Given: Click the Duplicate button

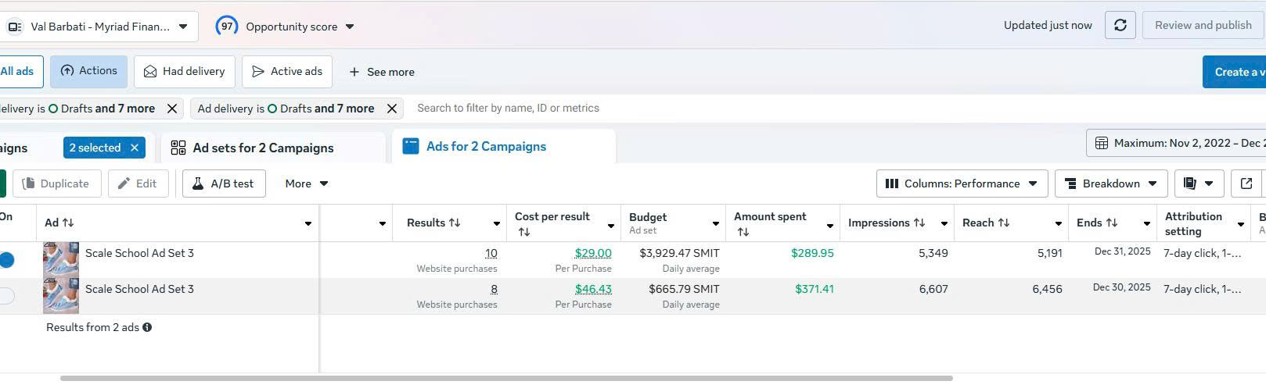Looking at the screenshot, I should tap(56, 184).
